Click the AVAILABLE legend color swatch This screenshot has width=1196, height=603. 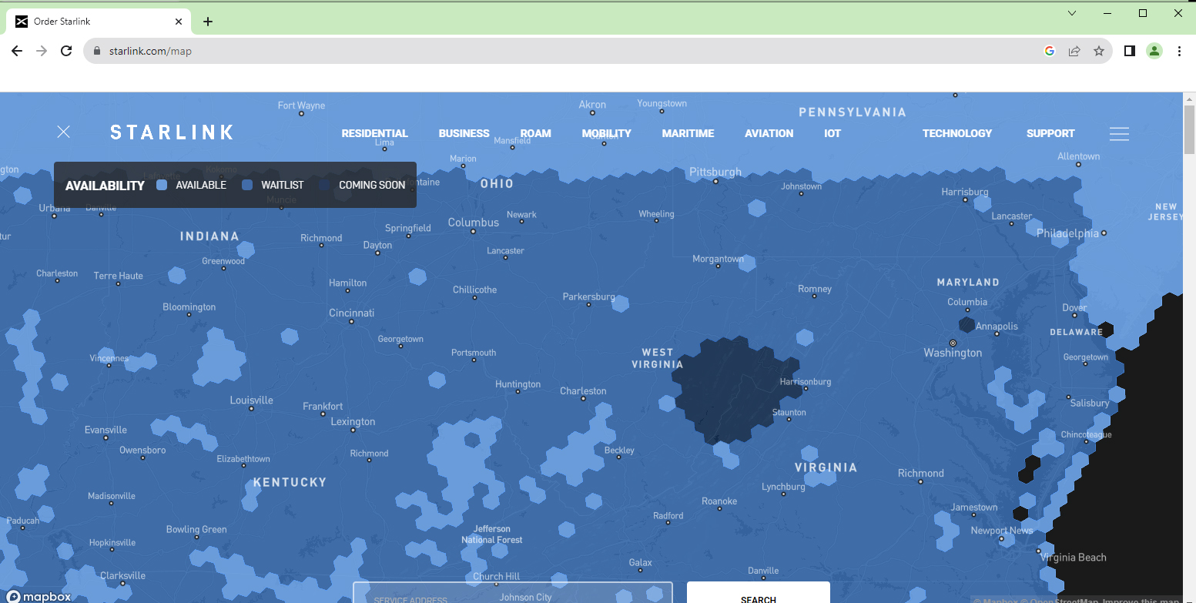point(162,185)
